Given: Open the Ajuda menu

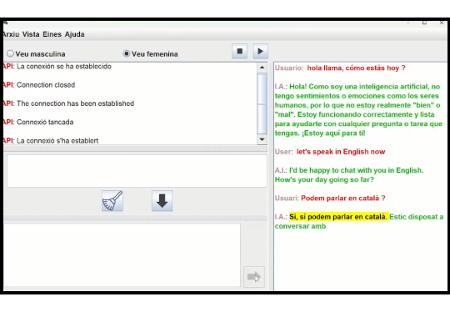Looking at the screenshot, I should [75, 34].
